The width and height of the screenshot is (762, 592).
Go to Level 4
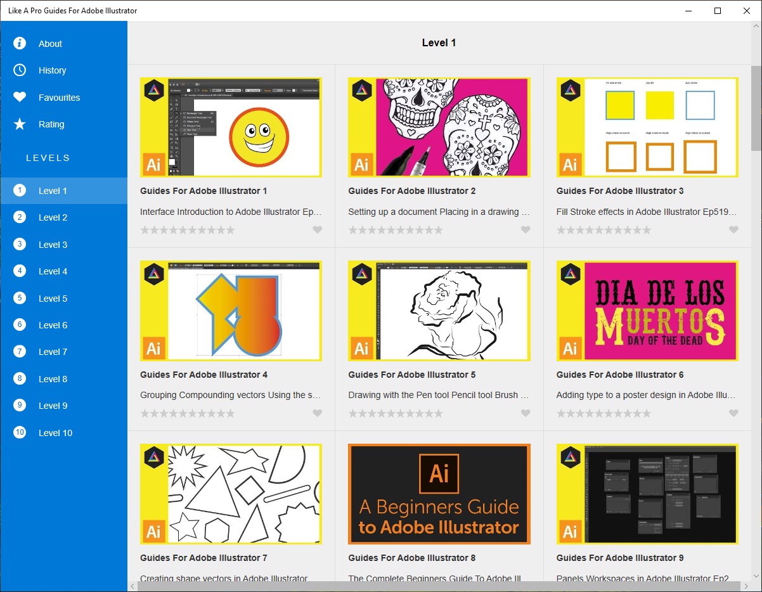(63, 271)
